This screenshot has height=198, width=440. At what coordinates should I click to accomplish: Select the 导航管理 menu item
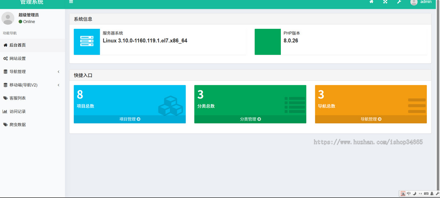(x=33, y=72)
